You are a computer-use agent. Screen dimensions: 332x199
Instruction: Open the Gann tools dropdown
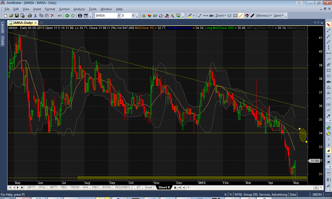pyautogui.click(x=279, y=16)
